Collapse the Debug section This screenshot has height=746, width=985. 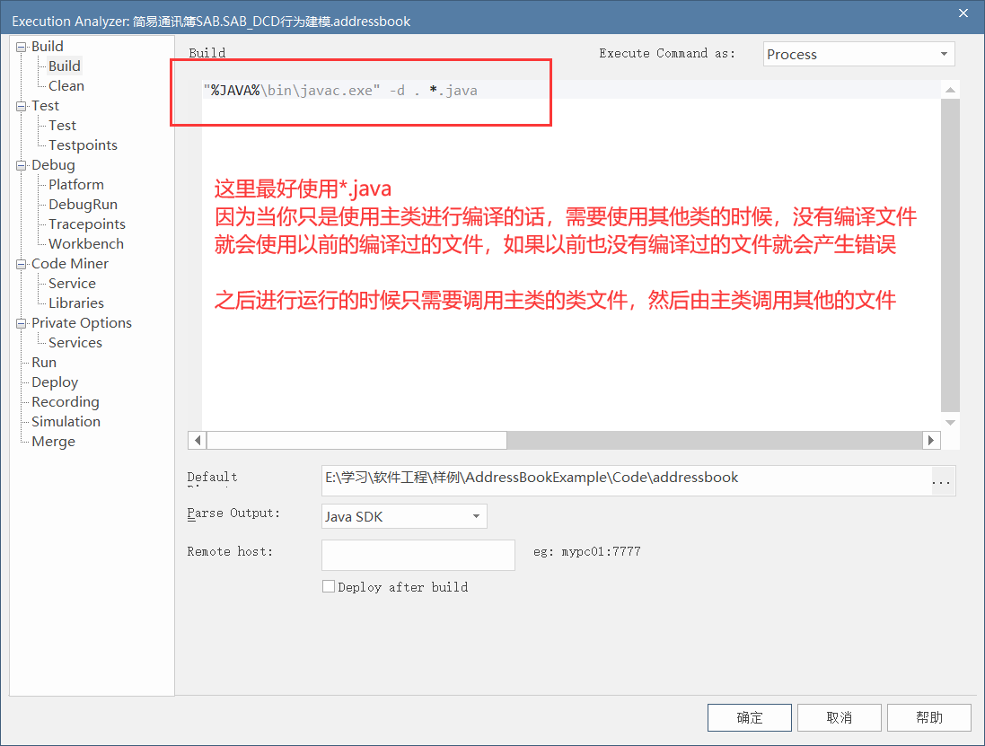pyautogui.click(x=20, y=164)
